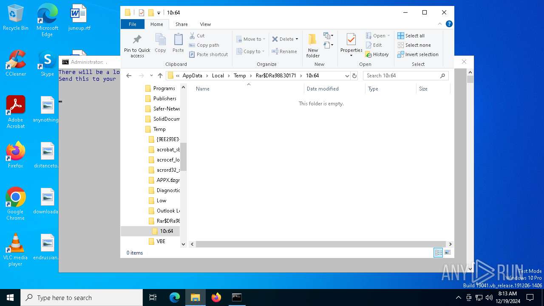Click the Search 10x64 box
Viewport: 544px width, 306px height.
pyautogui.click(x=405, y=76)
